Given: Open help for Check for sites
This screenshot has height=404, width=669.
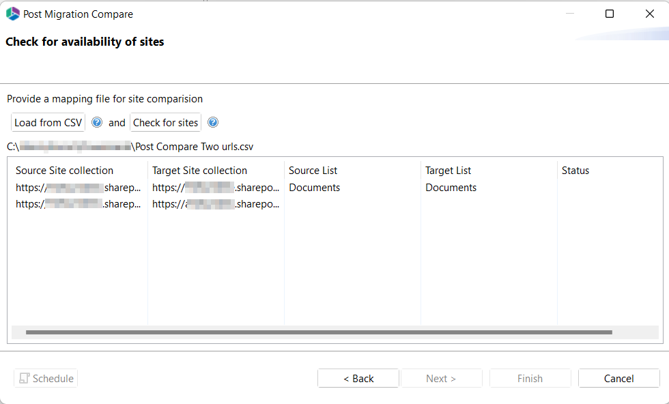Looking at the screenshot, I should 212,122.
